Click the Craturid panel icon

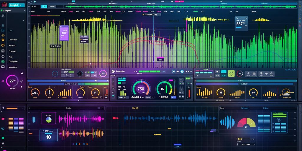tap(3, 51)
